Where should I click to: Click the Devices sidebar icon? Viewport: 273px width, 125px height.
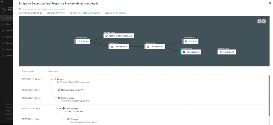[x=3, y=30]
